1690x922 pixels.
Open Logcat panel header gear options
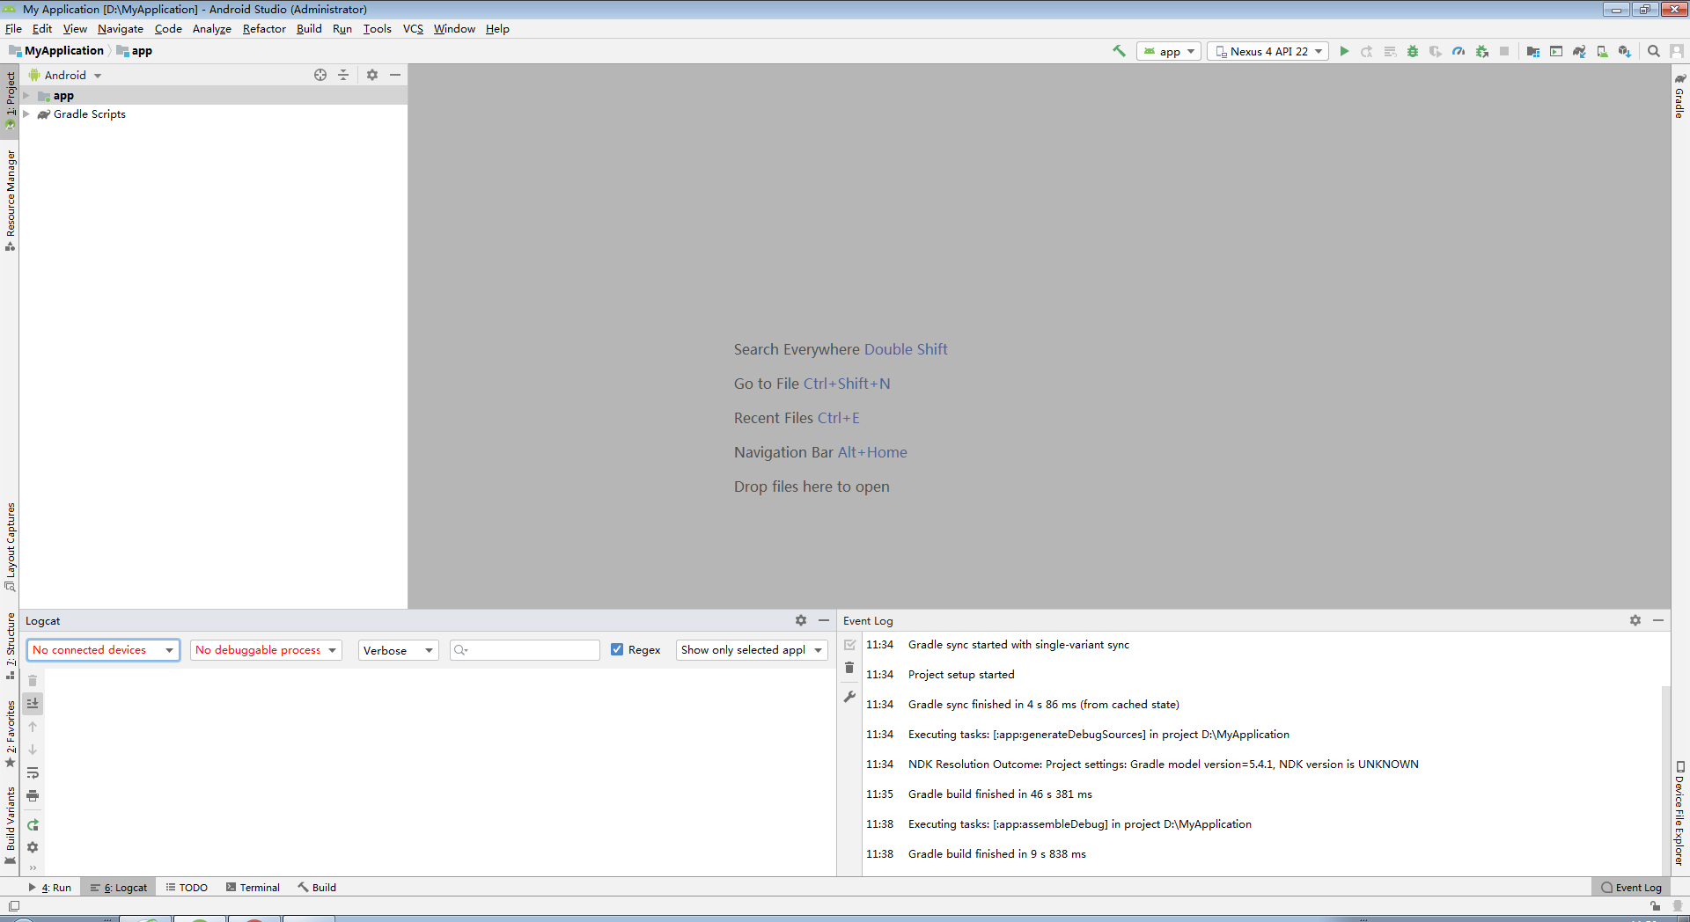pos(801,620)
